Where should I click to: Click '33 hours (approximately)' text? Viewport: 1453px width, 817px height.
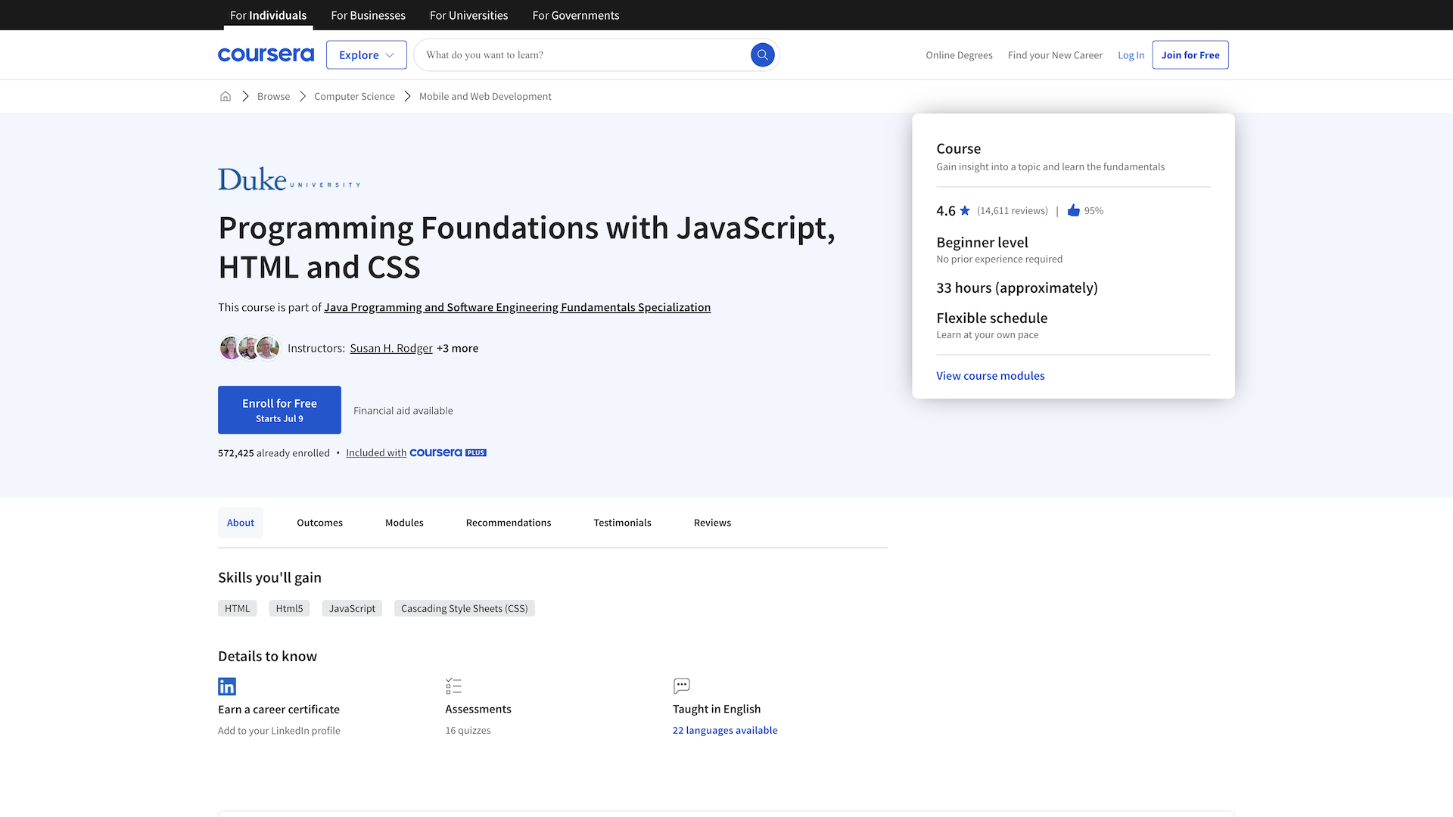[1016, 287]
